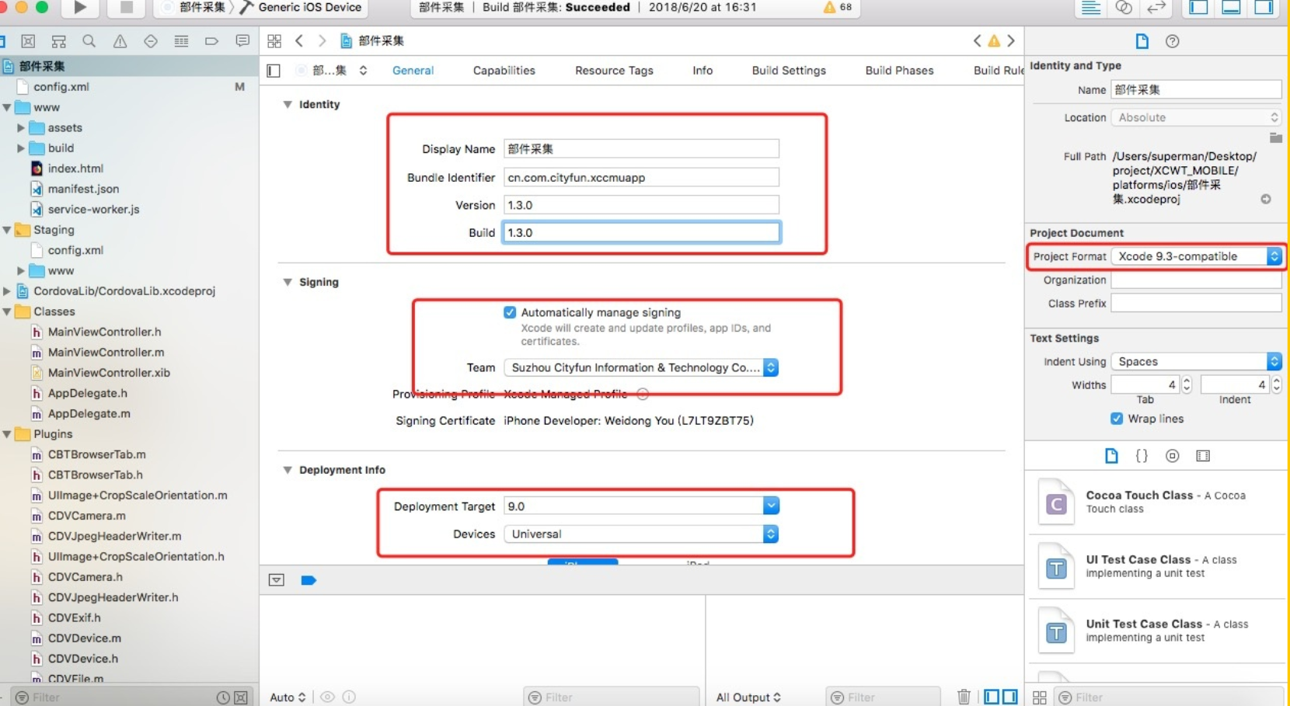Image resolution: width=1290 pixels, height=706 pixels.
Task: Switch to the standard editor
Action: pyautogui.click(x=1090, y=8)
